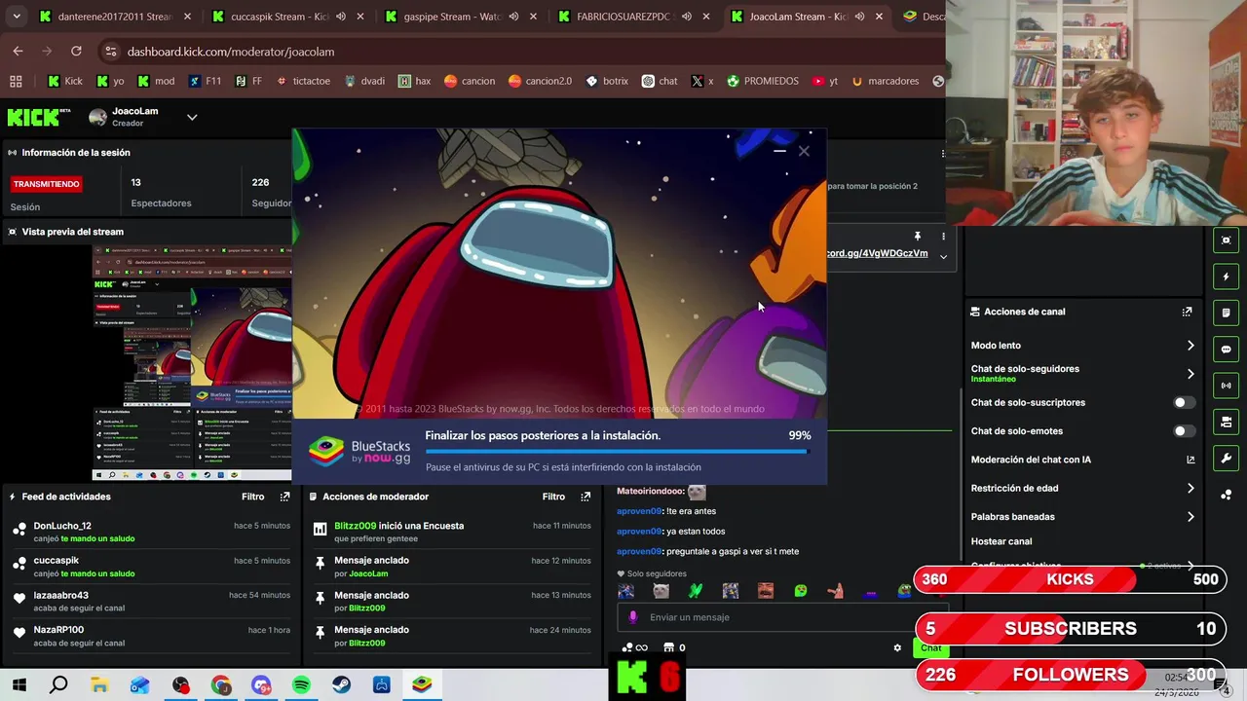This screenshot has height=701, width=1247.
Task: Open the channel shop icon below chat
Action: 668,647
